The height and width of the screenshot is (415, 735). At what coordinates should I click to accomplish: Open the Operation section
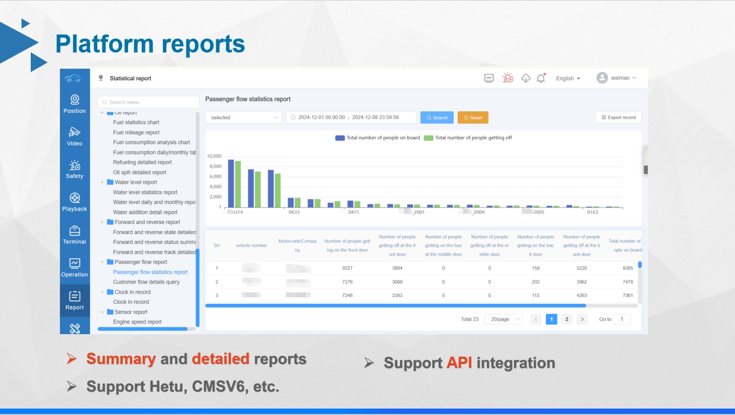(x=75, y=267)
